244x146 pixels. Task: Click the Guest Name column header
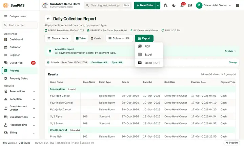pos(57,82)
